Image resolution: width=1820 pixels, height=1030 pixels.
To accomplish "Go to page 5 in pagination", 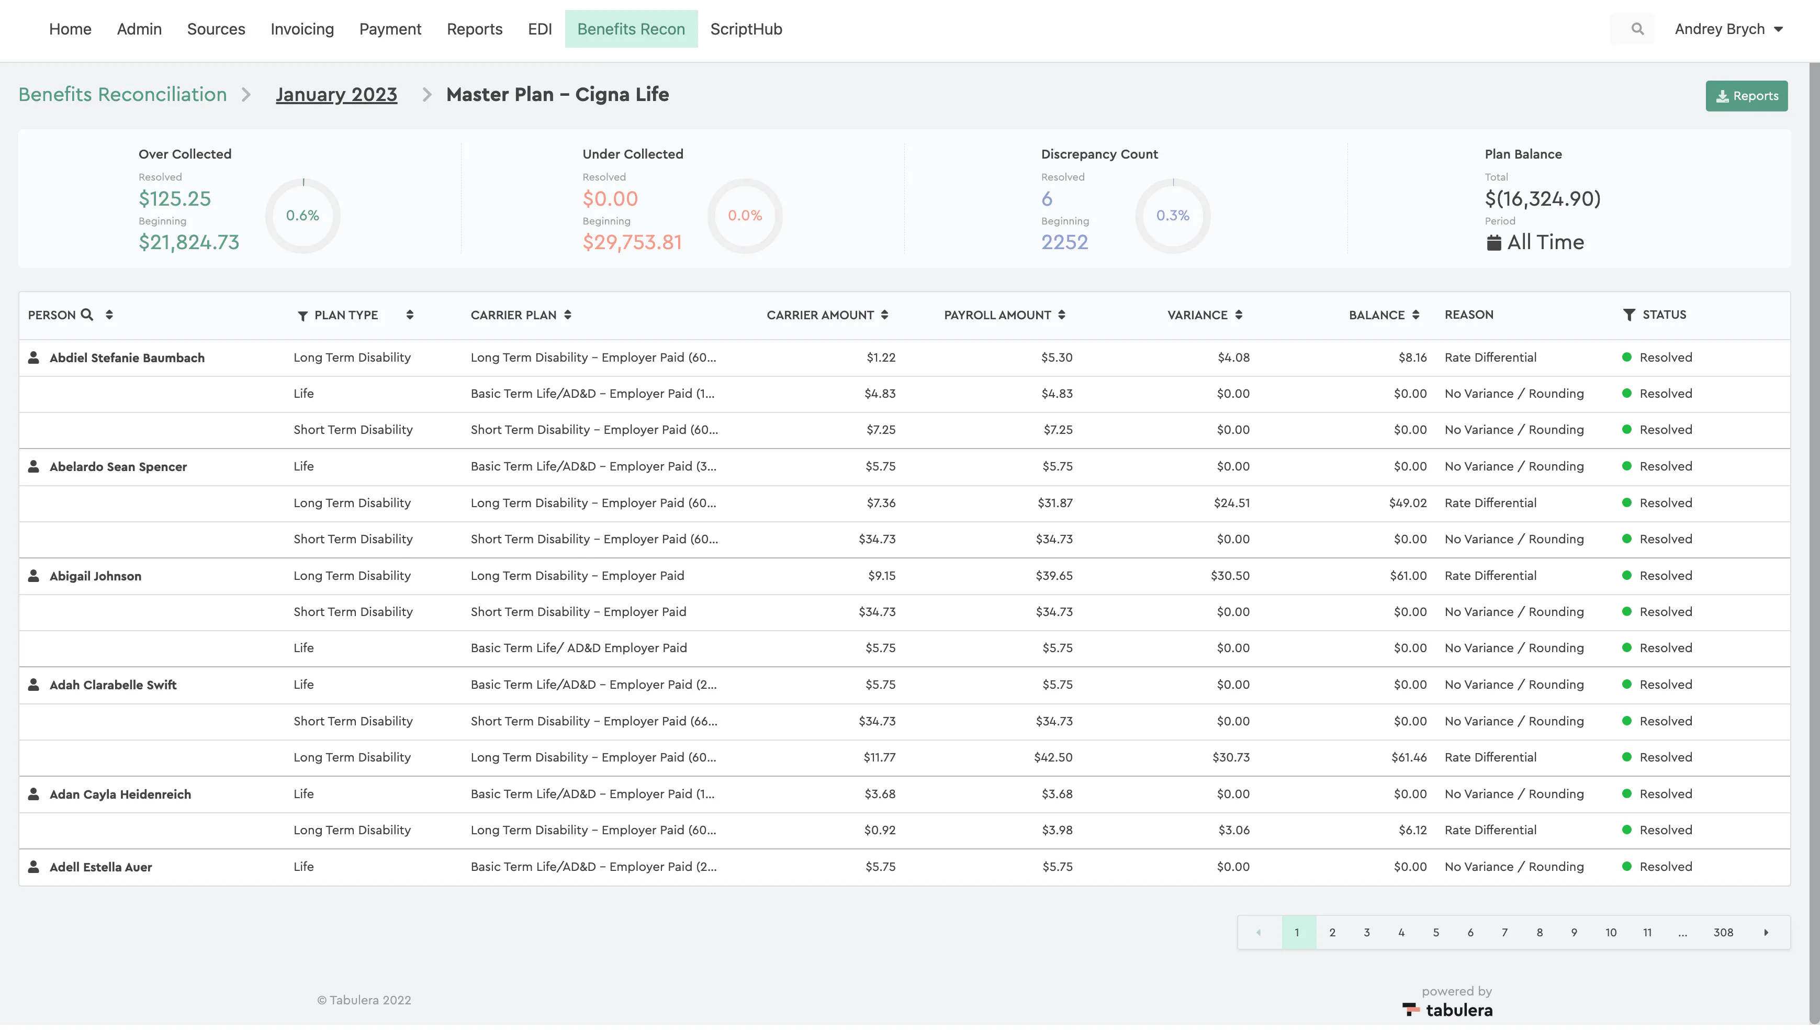I will (x=1435, y=932).
